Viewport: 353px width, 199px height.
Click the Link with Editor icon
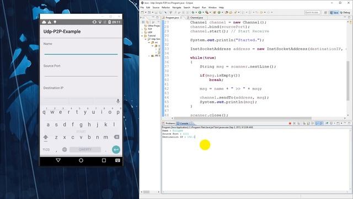click(x=148, y=22)
